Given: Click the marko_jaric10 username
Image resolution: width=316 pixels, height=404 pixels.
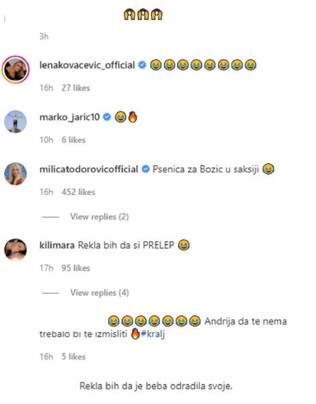Looking at the screenshot, I should point(70,117).
